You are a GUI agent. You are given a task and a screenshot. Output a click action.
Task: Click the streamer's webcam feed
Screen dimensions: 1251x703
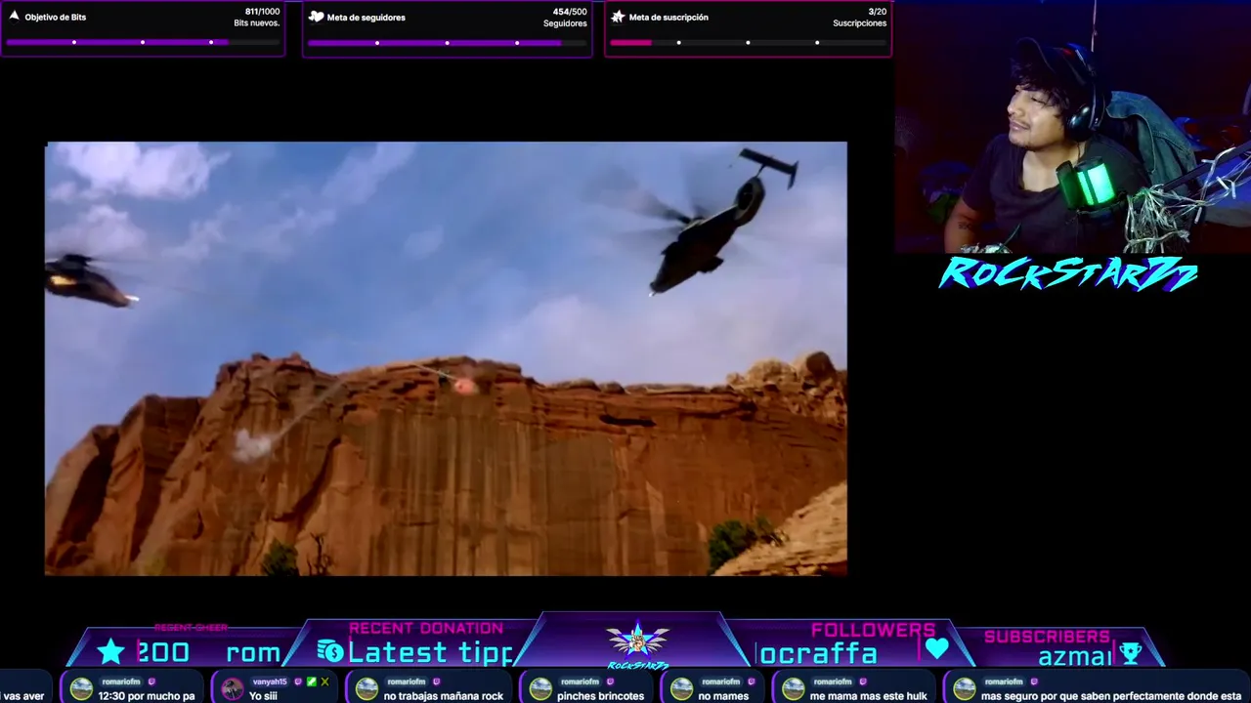(x=1072, y=127)
